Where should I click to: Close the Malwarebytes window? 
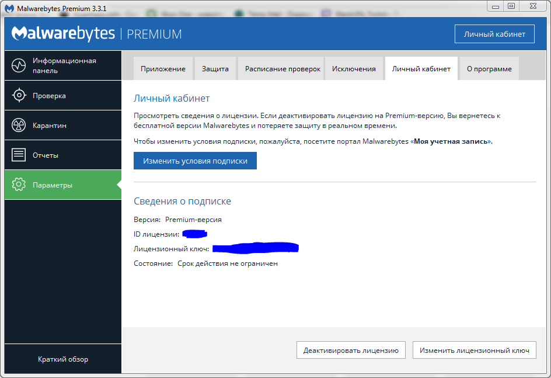[x=533, y=6]
